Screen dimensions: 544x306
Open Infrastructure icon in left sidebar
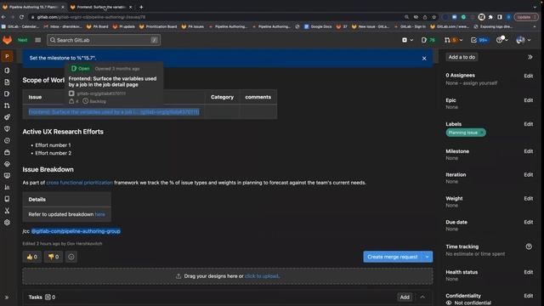(x=7, y=164)
